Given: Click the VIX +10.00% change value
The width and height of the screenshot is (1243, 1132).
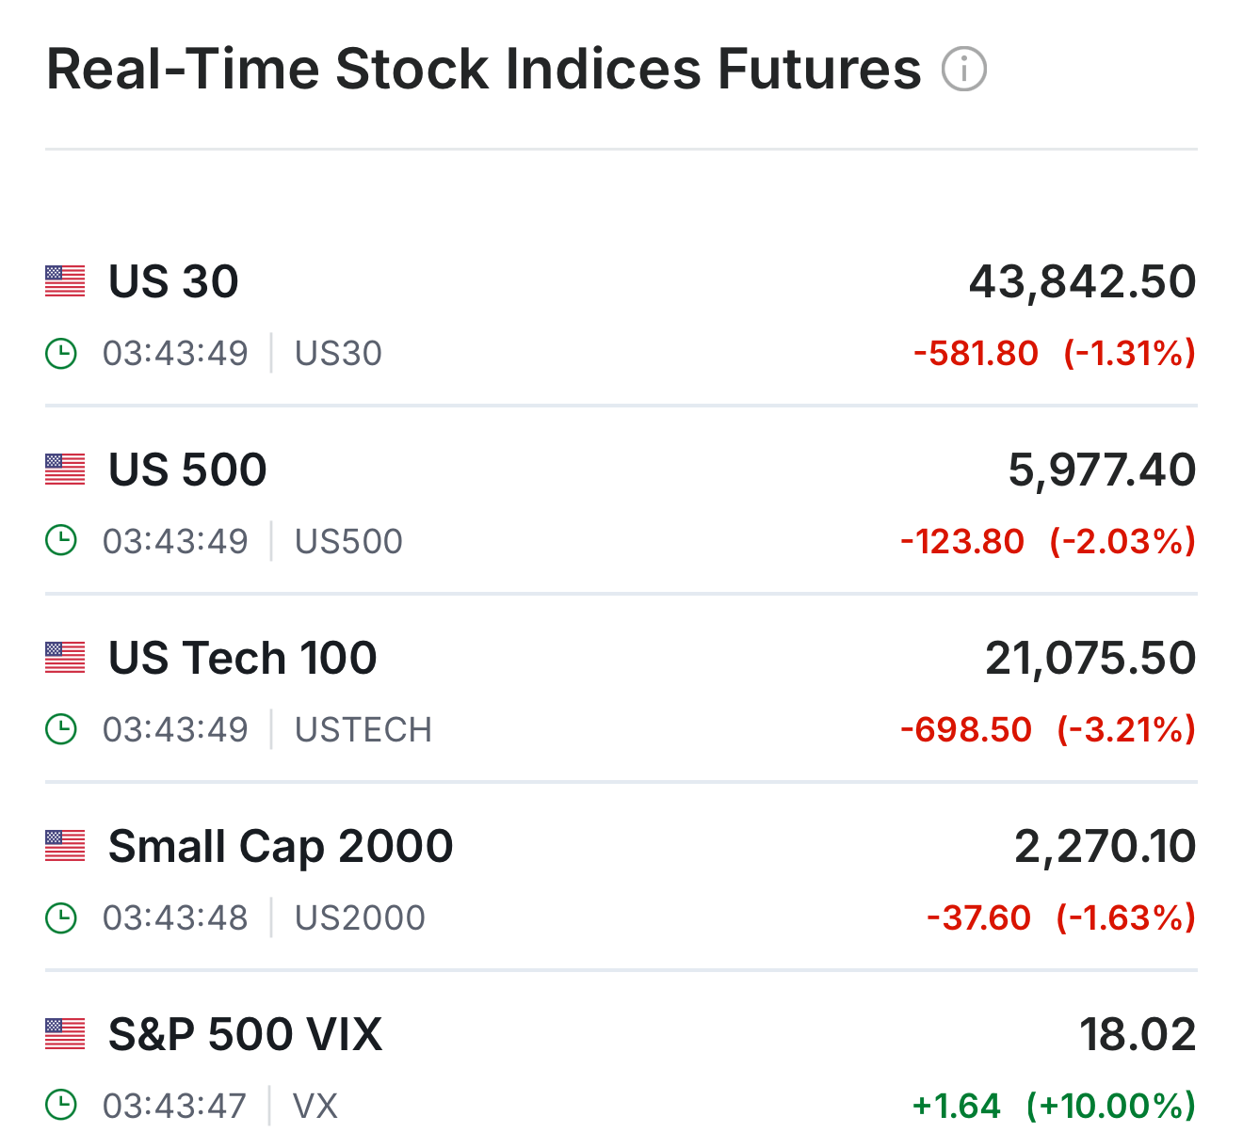Looking at the screenshot, I should click(1110, 1105).
